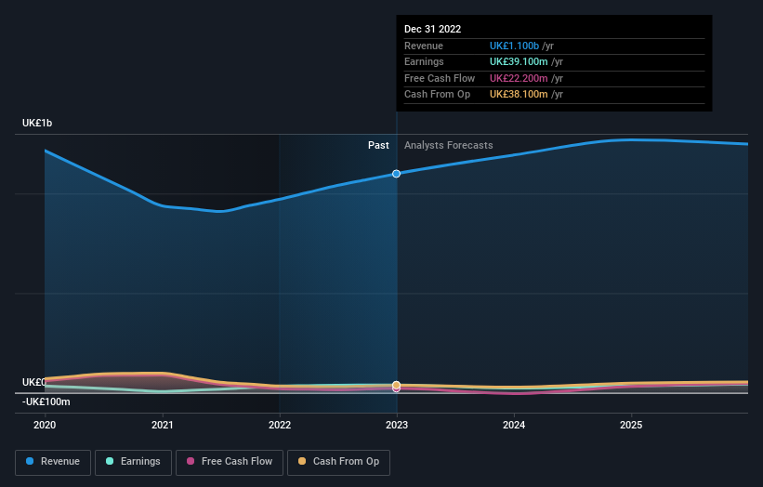The width and height of the screenshot is (763, 487).
Task: Click the orange Cash From Op marker at 2023
Action: (397, 385)
